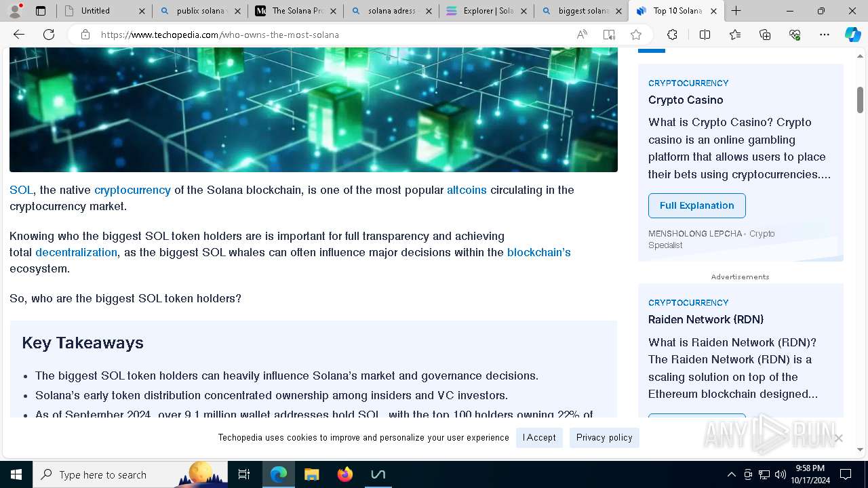Open the Privacy policy button

[604, 437]
